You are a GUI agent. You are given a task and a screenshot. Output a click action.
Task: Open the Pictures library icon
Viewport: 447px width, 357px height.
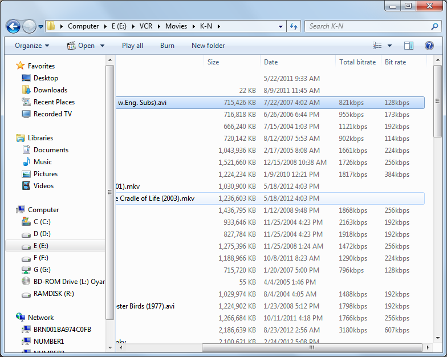coord(26,174)
